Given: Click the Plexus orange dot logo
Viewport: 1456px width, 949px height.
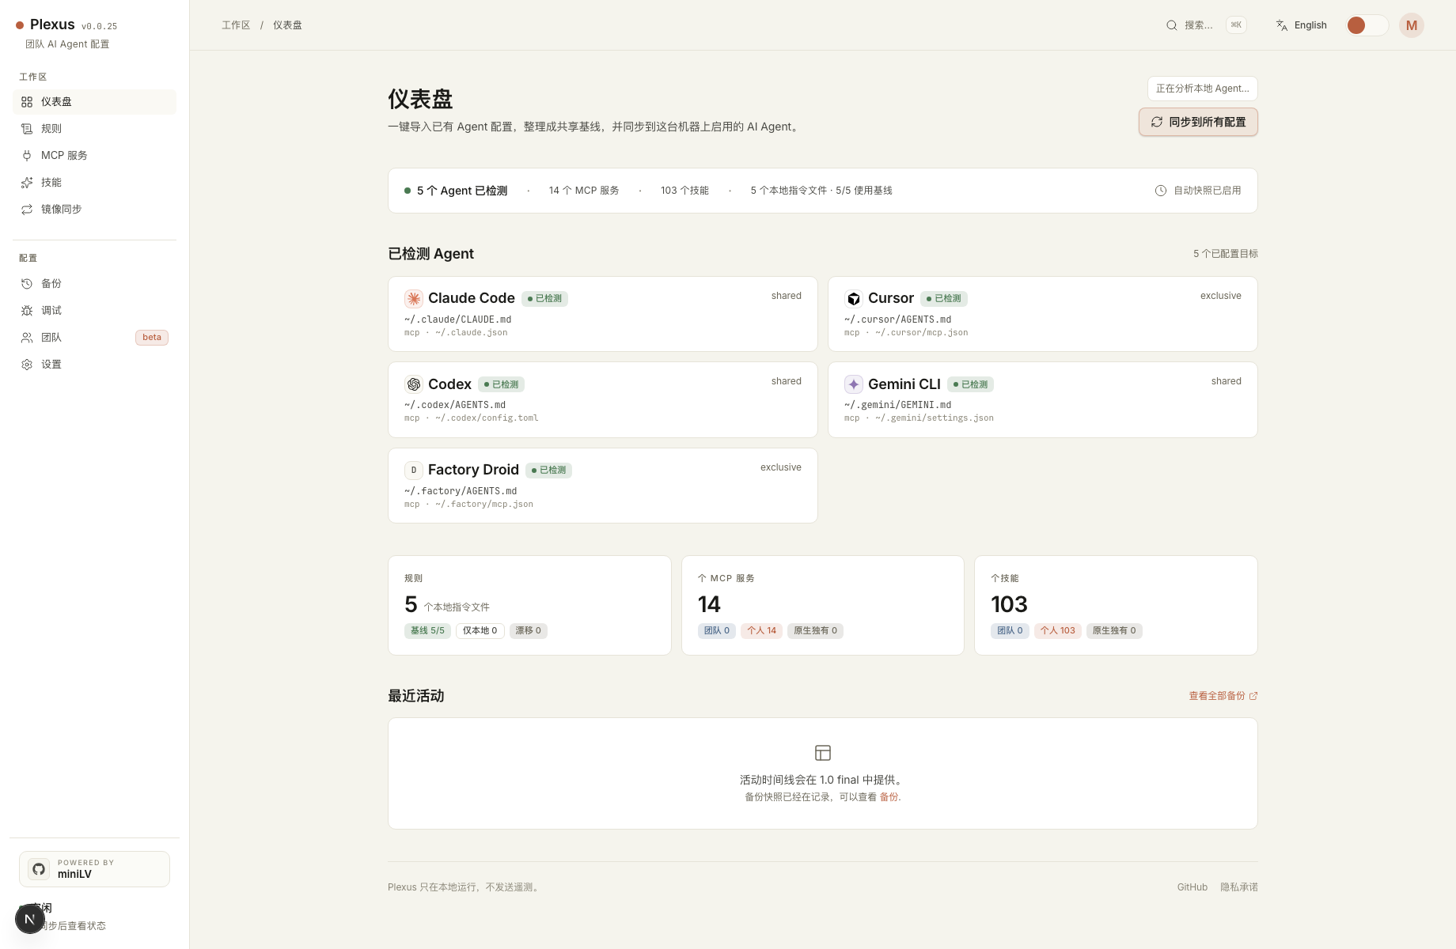Looking at the screenshot, I should coord(20,25).
